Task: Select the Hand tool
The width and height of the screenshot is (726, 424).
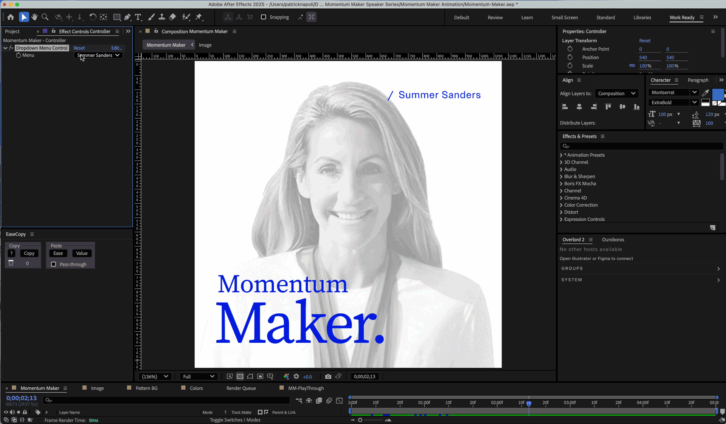Action: [x=34, y=17]
